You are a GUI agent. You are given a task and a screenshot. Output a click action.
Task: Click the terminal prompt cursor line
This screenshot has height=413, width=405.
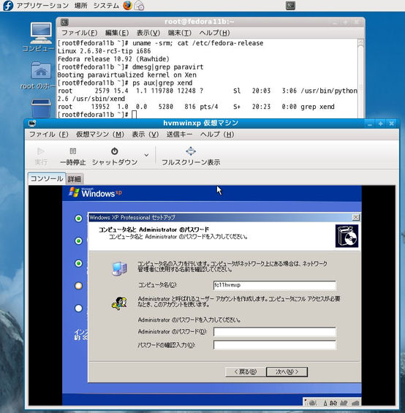97,115
